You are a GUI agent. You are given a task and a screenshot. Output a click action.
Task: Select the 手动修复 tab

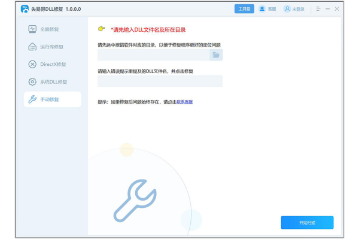click(x=53, y=99)
